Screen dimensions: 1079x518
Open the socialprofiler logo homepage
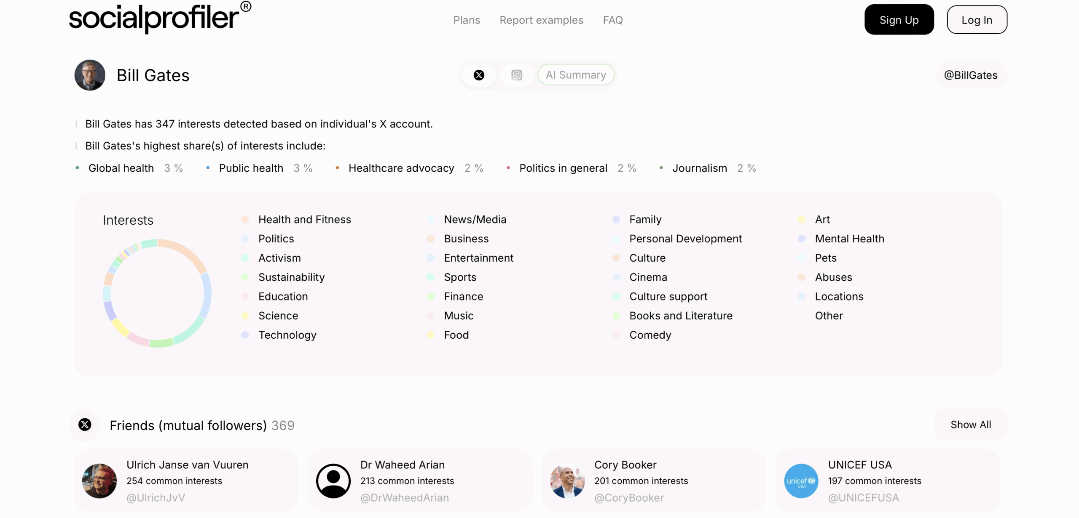pyautogui.click(x=160, y=18)
